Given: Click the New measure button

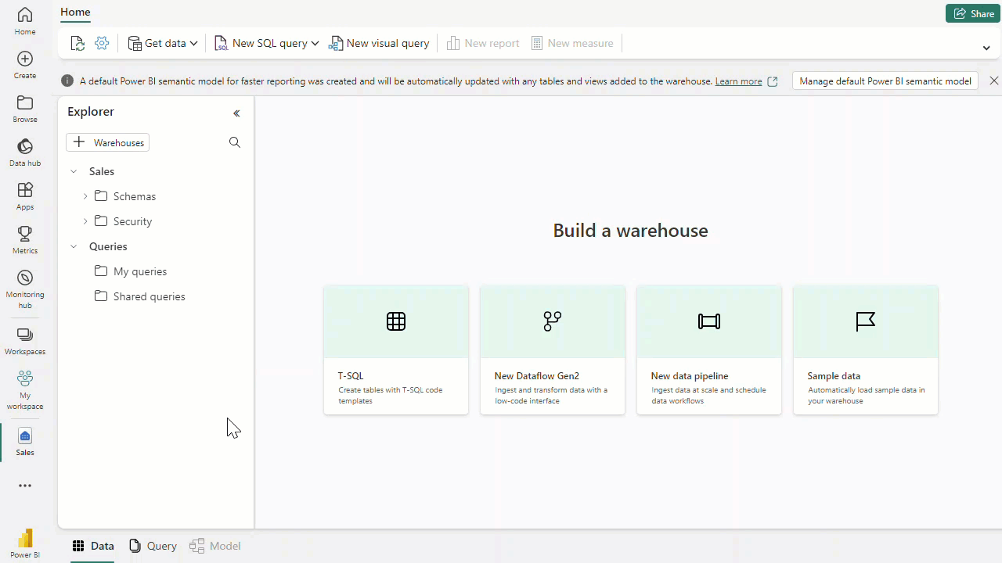Looking at the screenshot, I should (572, 43).
